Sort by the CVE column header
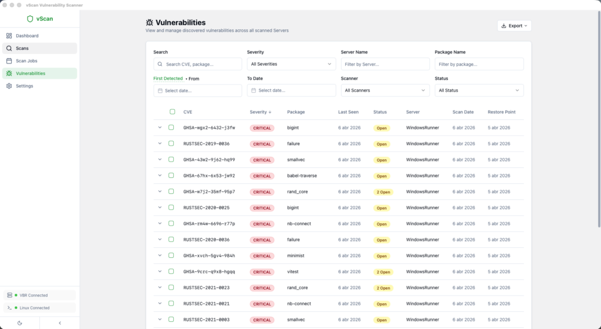The height and width of the screenshot is (329, 601). pos(187,112)
